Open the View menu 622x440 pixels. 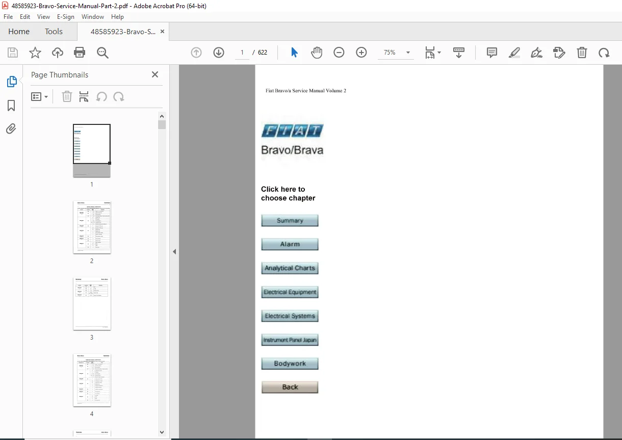coord(44,17)
